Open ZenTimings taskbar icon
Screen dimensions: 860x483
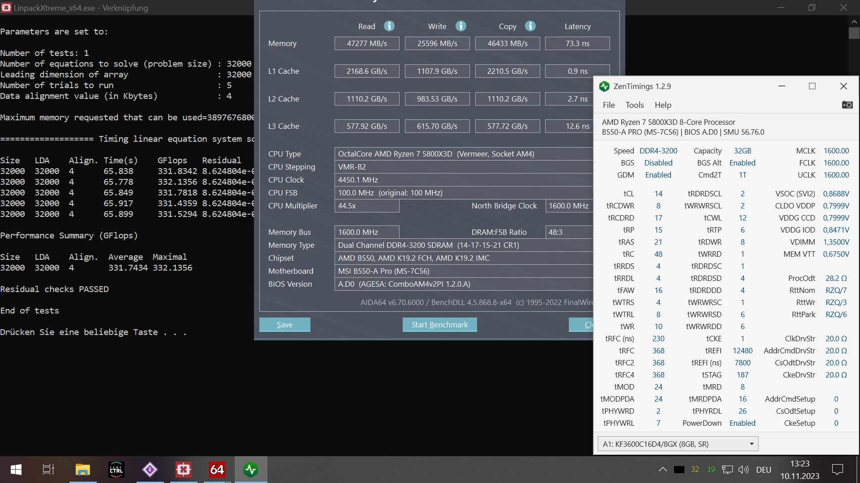click(250, 470)
